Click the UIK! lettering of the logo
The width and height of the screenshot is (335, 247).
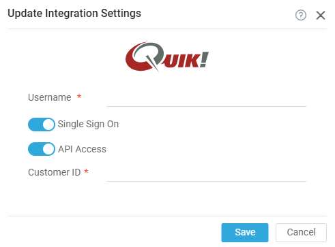(x=186, y=60)
